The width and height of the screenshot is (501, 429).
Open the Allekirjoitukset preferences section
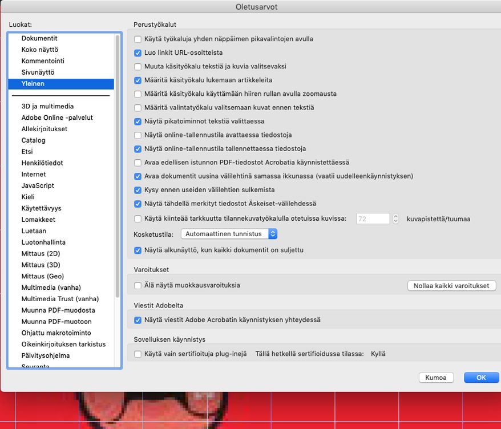[45, 129]
